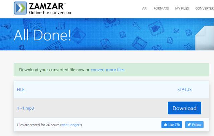Click the thumbs-up icon on Like button

tap(165, 124)
